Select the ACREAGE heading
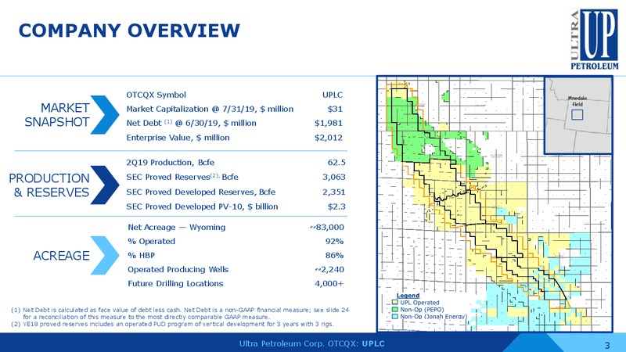The width and height of the screenshot is (626, 352). pyautogui.click(x=62, y=256)
